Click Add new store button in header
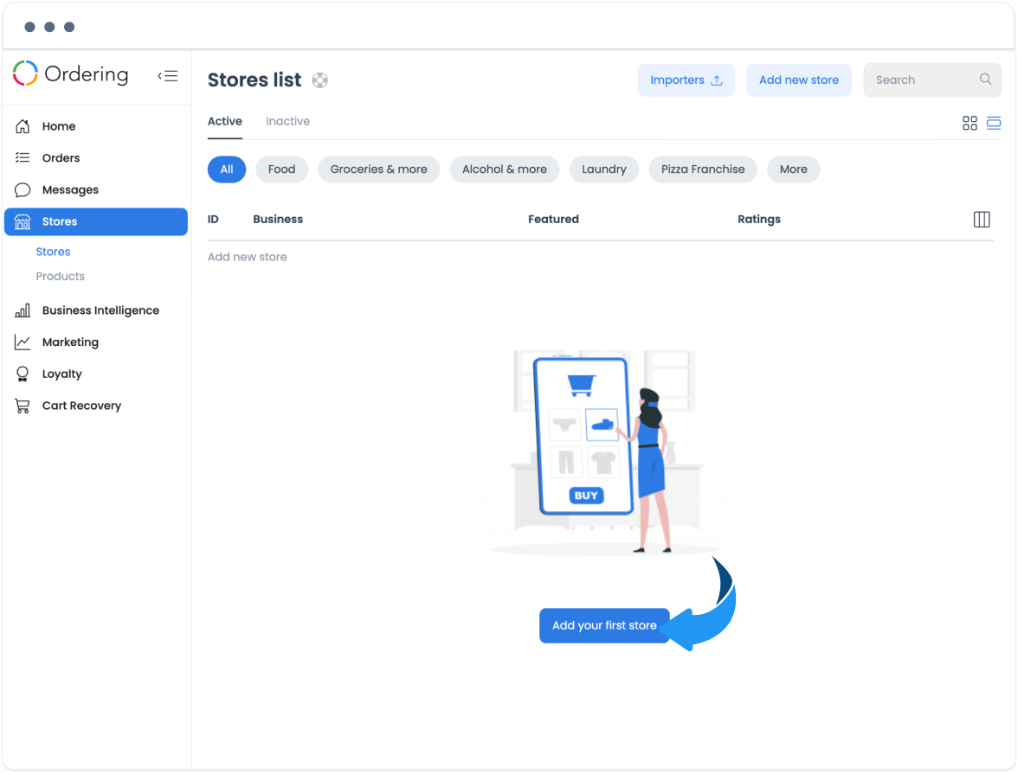 click(798, 80)
